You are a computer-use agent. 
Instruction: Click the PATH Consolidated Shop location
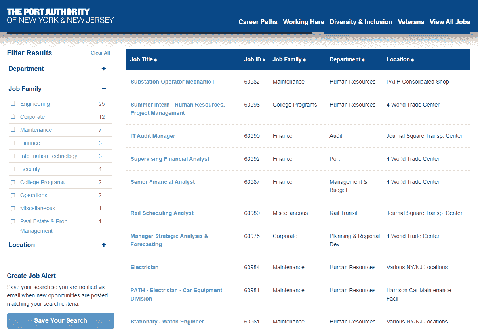point(418,82)
